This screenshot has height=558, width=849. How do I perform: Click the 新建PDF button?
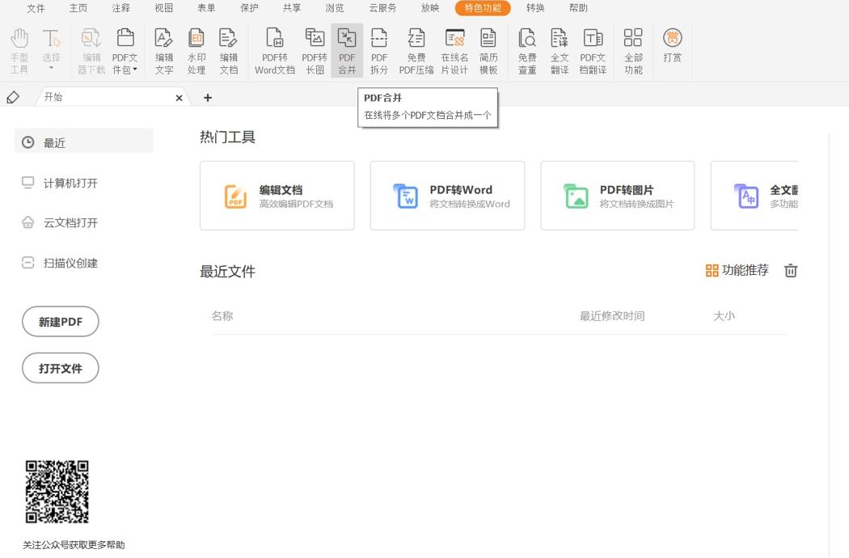pos(61,322)
